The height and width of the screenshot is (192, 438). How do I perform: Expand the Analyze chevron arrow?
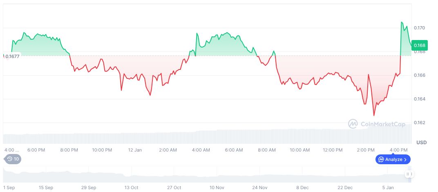tap(405, 159)
